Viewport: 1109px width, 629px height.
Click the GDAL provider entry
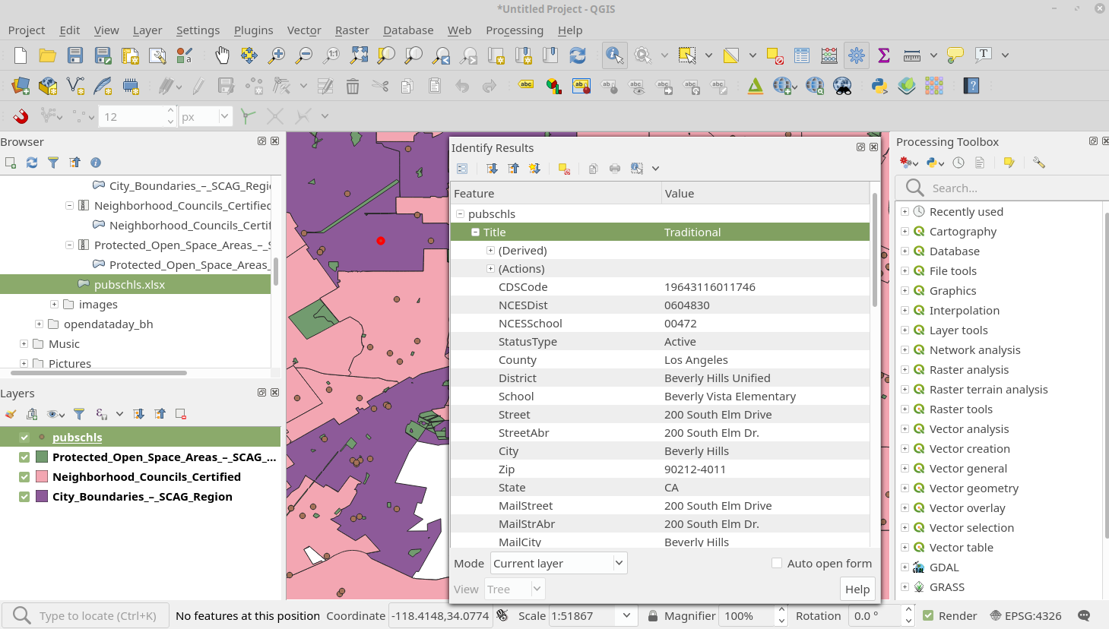coord(944,567)
